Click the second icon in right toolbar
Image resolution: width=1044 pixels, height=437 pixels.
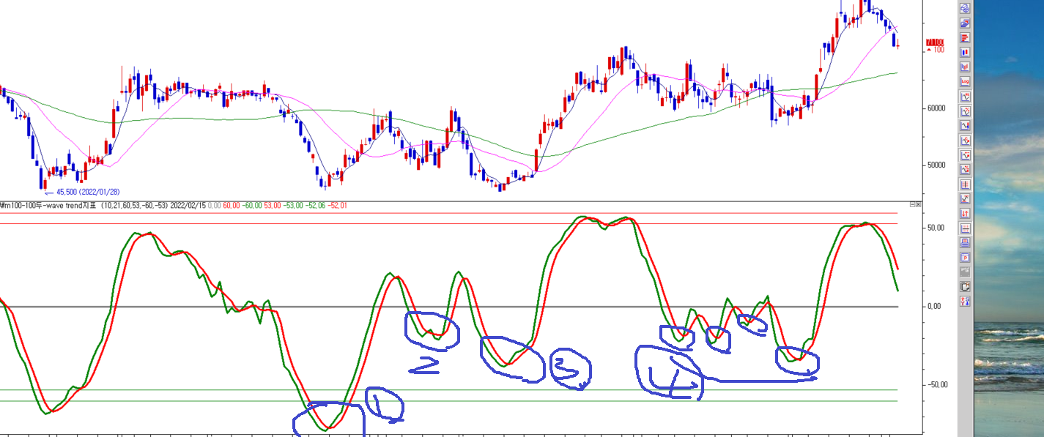pyautogui.click(x=965, y=23)
